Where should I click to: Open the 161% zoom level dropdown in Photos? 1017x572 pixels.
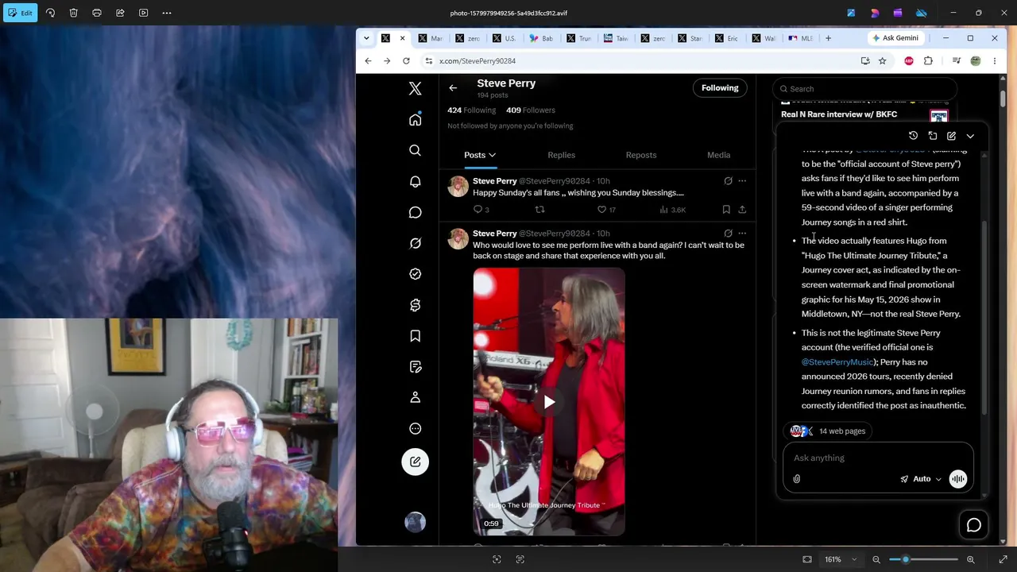point(841,559)
